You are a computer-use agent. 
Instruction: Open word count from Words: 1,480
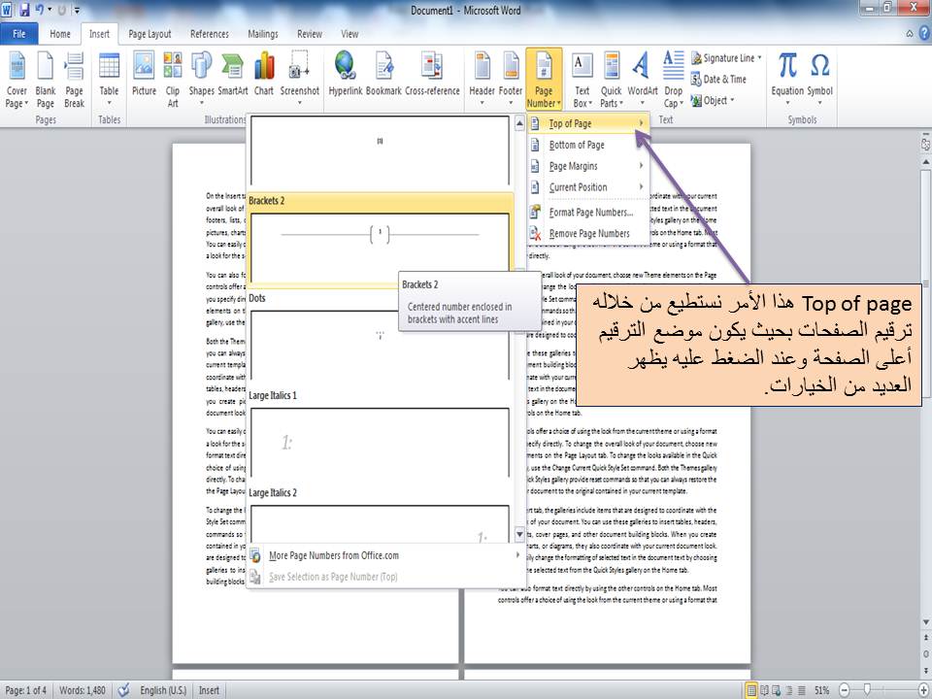pos(82,690)
